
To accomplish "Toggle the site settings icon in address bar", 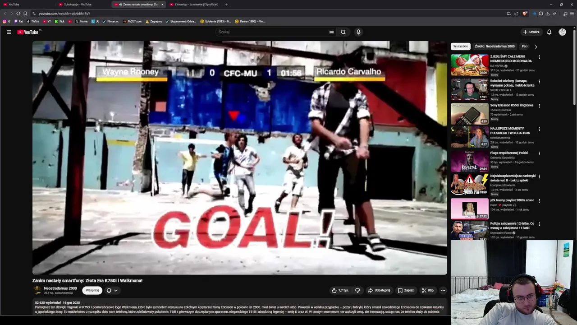I will (34, 14).
